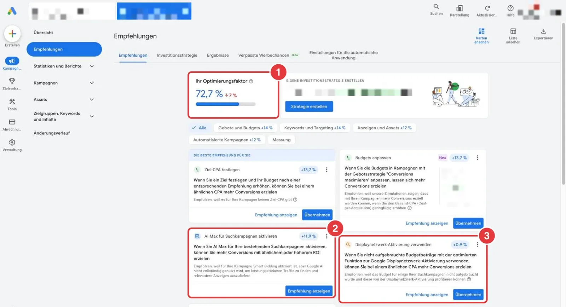Filter by Messung chip
566x307 pixels.
point(282,140)
